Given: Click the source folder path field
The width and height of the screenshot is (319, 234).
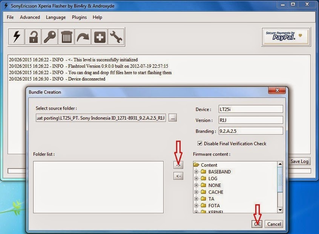Looking at the screenshot, I should (x=101, y=118).
